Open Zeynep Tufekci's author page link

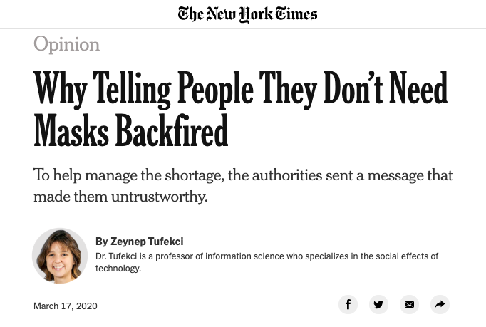[x=147, y=242]
